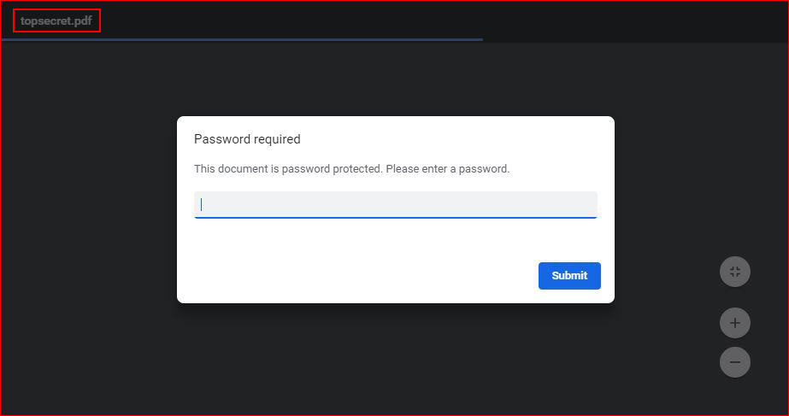The width and height of the screenshot is (789, 416).
Task: Select the topsecret.pdf document title
Action: point(56,21)
